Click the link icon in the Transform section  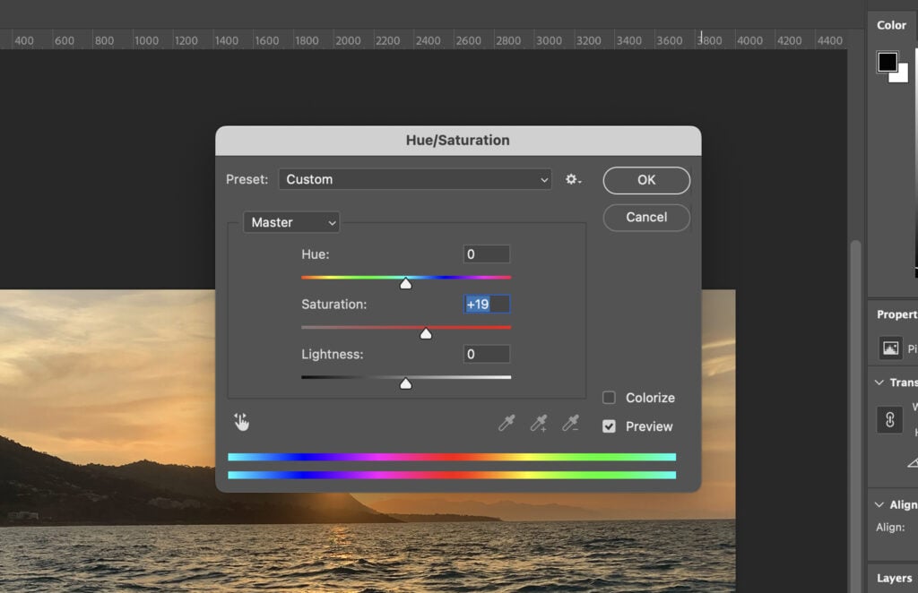tap(890, 419)
